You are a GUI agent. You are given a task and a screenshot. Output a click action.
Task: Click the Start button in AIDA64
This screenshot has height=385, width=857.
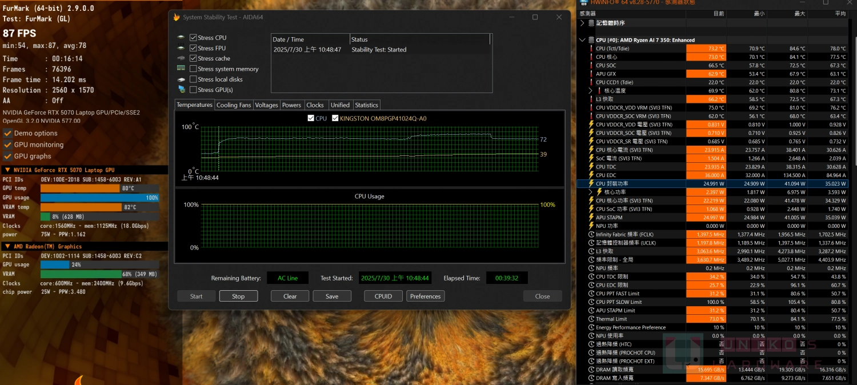(x=197, y=296)
